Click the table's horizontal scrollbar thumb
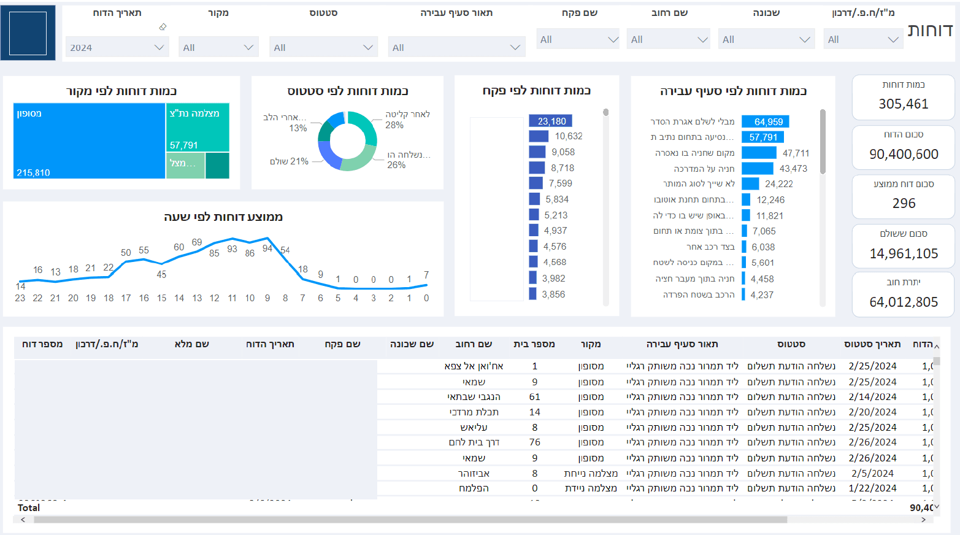The height and width of the screenshot is (535, 960). click(410, 520)
